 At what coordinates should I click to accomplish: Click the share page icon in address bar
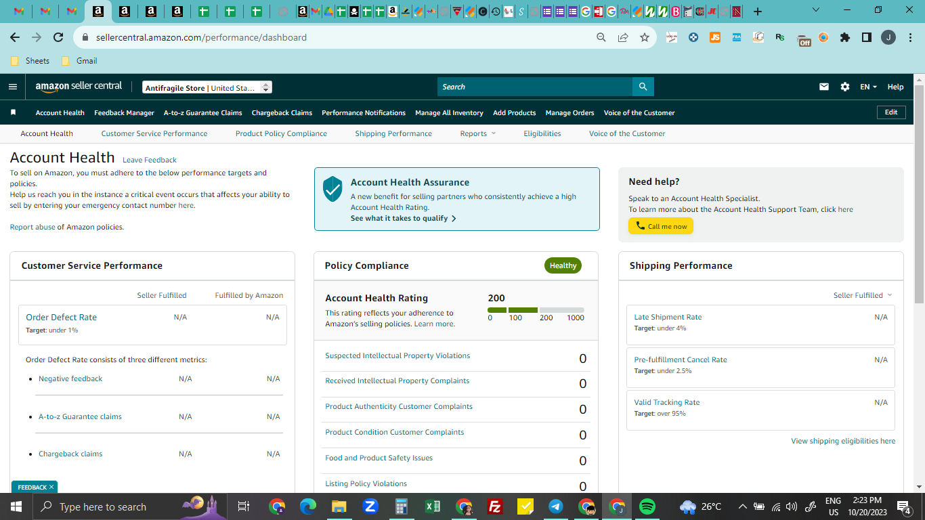[x=623, y=38]
